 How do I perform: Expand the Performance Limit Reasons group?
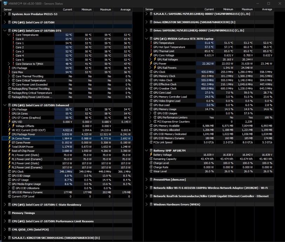pos(5,221)
